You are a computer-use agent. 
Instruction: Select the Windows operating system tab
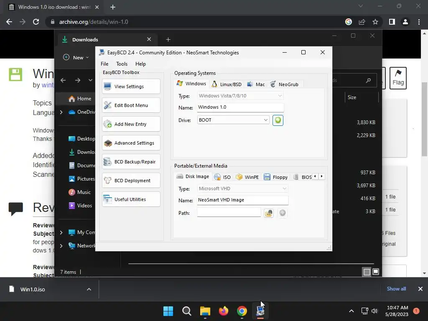coord(191,84)
